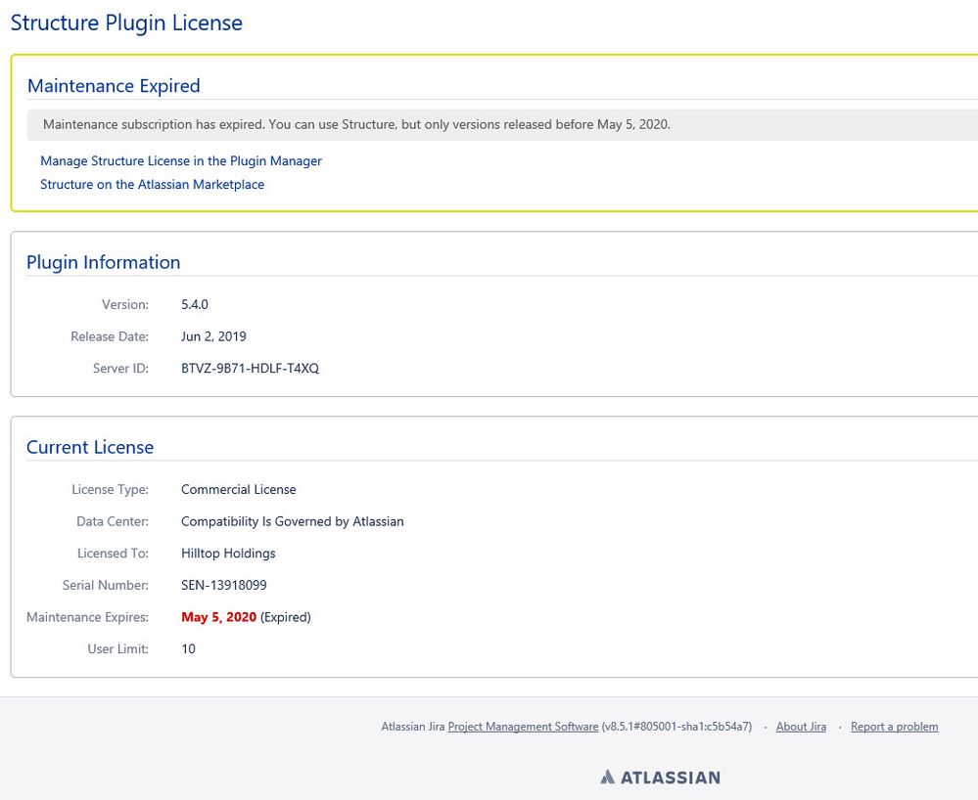Select Compatibility Is Governed by Atlassian text
This screenshot has height=800, width=978.
point(293,521)
